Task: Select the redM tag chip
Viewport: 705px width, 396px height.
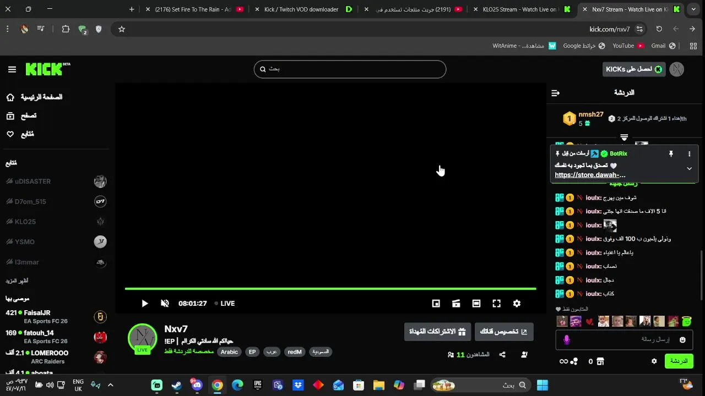Action: 295,352
